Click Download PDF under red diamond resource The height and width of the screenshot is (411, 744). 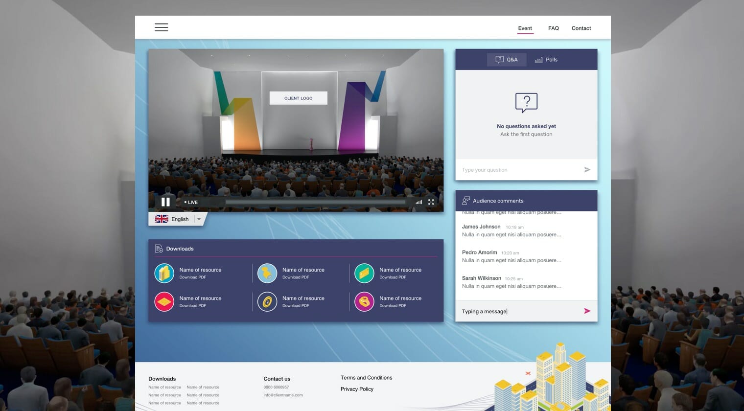pyautogui.click(x=192, y=306)
